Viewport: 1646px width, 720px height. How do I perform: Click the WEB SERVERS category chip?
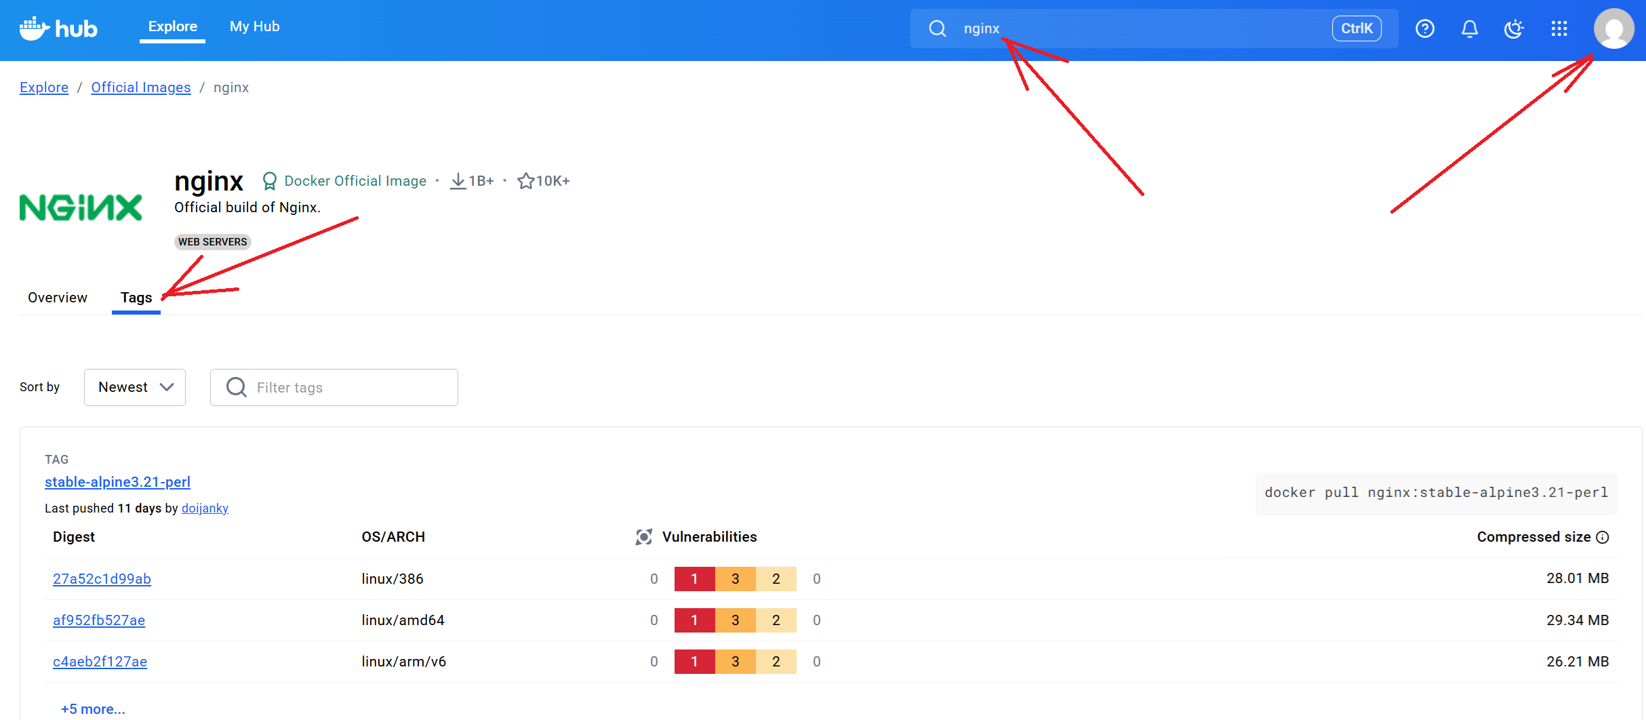(213, 242)
